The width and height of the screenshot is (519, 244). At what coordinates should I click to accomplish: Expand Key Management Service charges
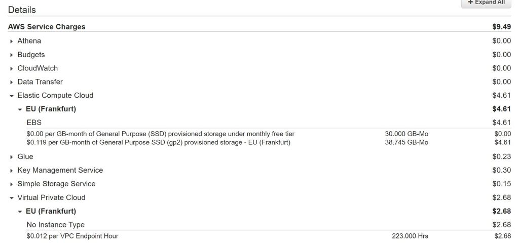(x=12, y=171)
